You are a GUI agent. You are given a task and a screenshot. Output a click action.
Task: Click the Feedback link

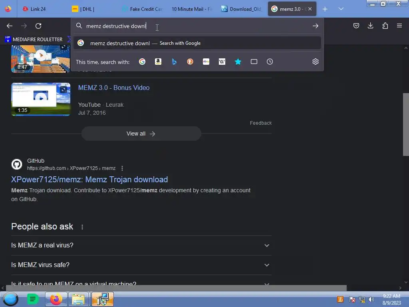point(260,123)
